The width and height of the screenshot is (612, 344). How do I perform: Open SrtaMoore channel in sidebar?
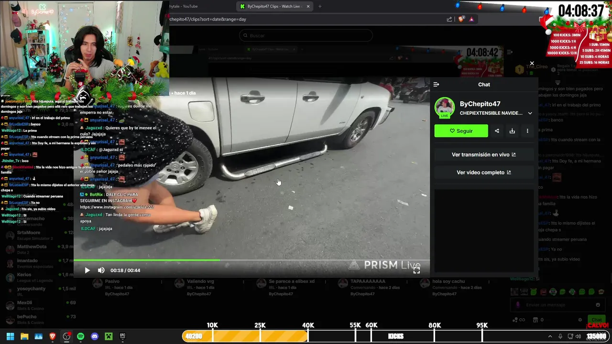[38, 235]
